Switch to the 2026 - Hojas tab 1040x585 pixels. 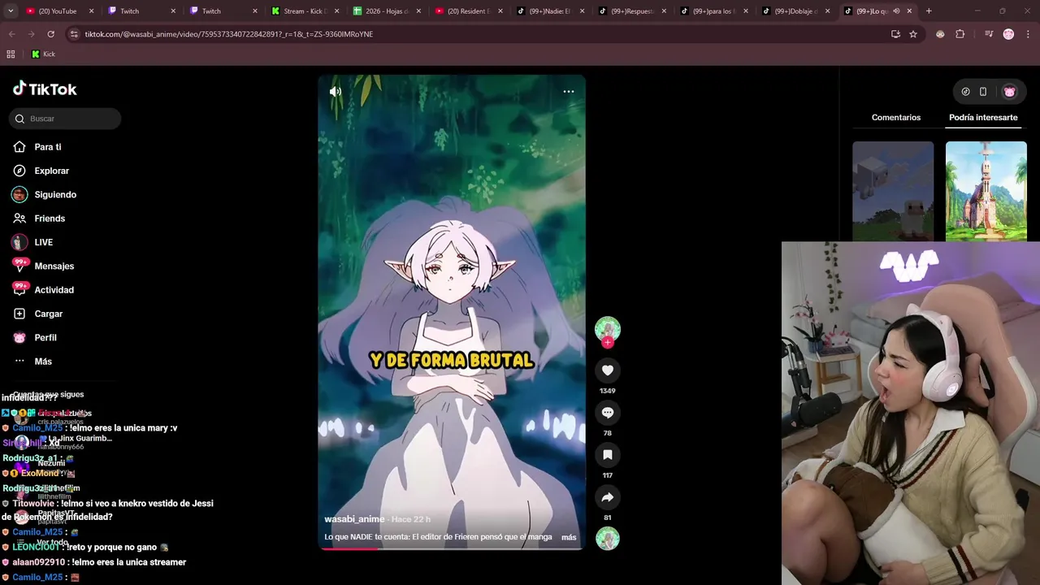tap(386, 11)
